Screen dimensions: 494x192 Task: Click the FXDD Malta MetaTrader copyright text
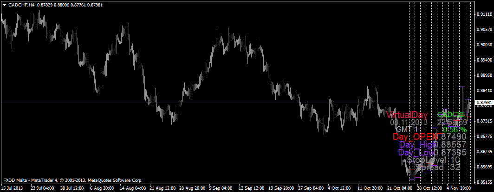click(72, 180)
